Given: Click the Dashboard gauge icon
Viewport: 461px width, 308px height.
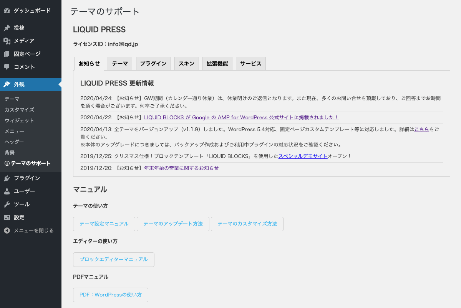Looking at the screenshot, I should 7,11.
